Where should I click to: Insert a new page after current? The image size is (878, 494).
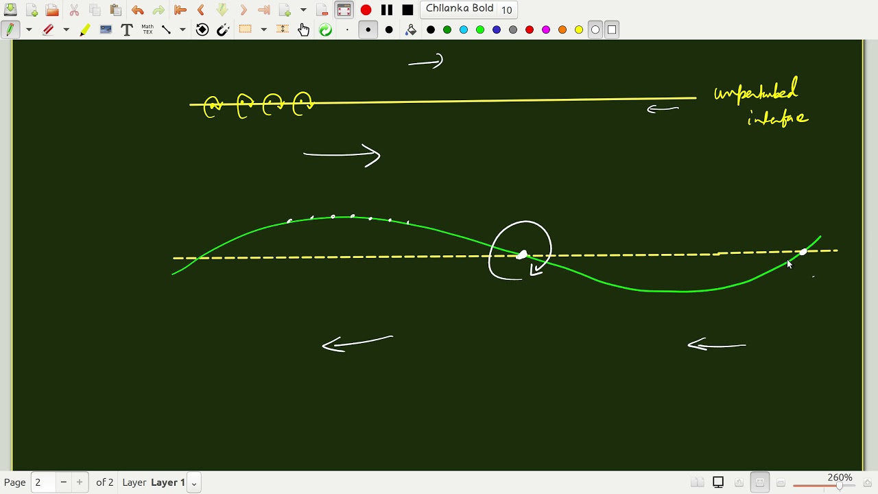(x=285, y=10)
